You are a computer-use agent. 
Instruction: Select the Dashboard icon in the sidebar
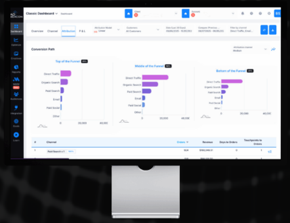point(16,26)
